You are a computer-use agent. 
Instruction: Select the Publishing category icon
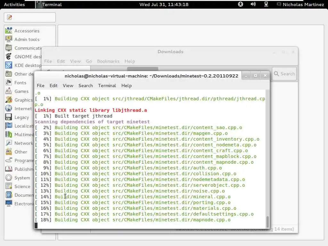click(x=9, y=169)
